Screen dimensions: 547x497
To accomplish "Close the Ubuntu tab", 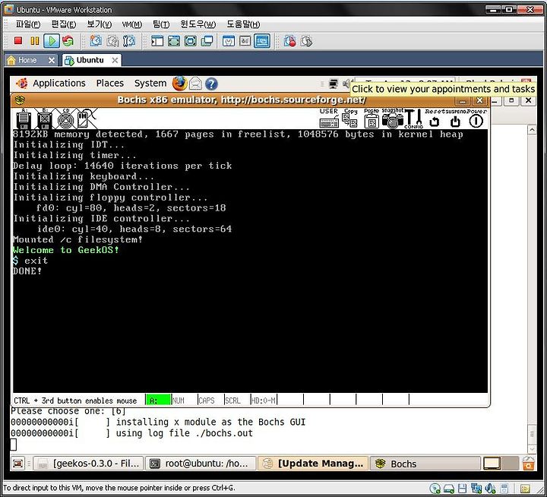I will [x=115, y=60].
